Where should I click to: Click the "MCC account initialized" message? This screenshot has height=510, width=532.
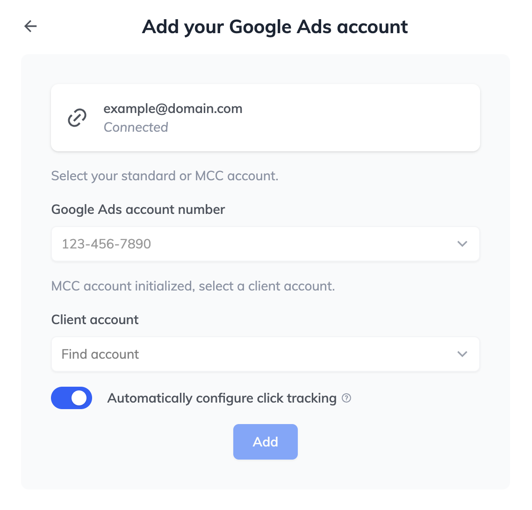point(193,286)
